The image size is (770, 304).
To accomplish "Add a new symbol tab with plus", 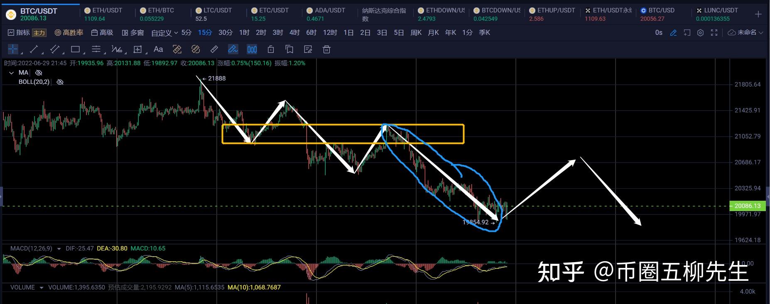I will pos(758,15).
